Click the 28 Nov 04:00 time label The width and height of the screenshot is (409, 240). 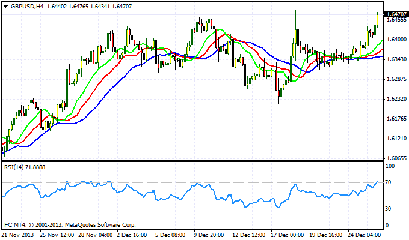96,235
